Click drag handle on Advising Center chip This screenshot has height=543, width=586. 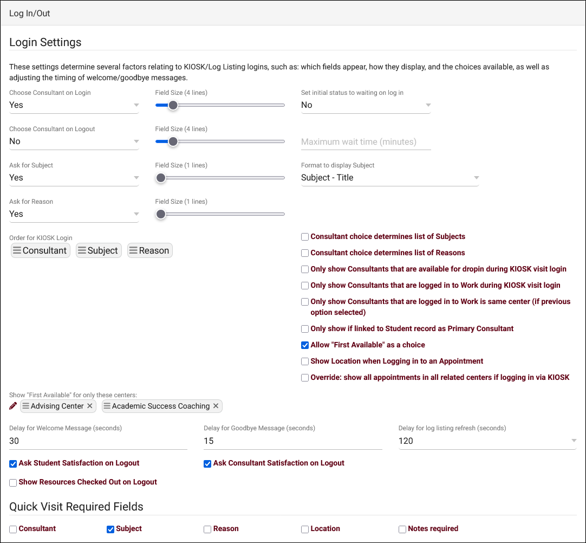pos(26,406)
